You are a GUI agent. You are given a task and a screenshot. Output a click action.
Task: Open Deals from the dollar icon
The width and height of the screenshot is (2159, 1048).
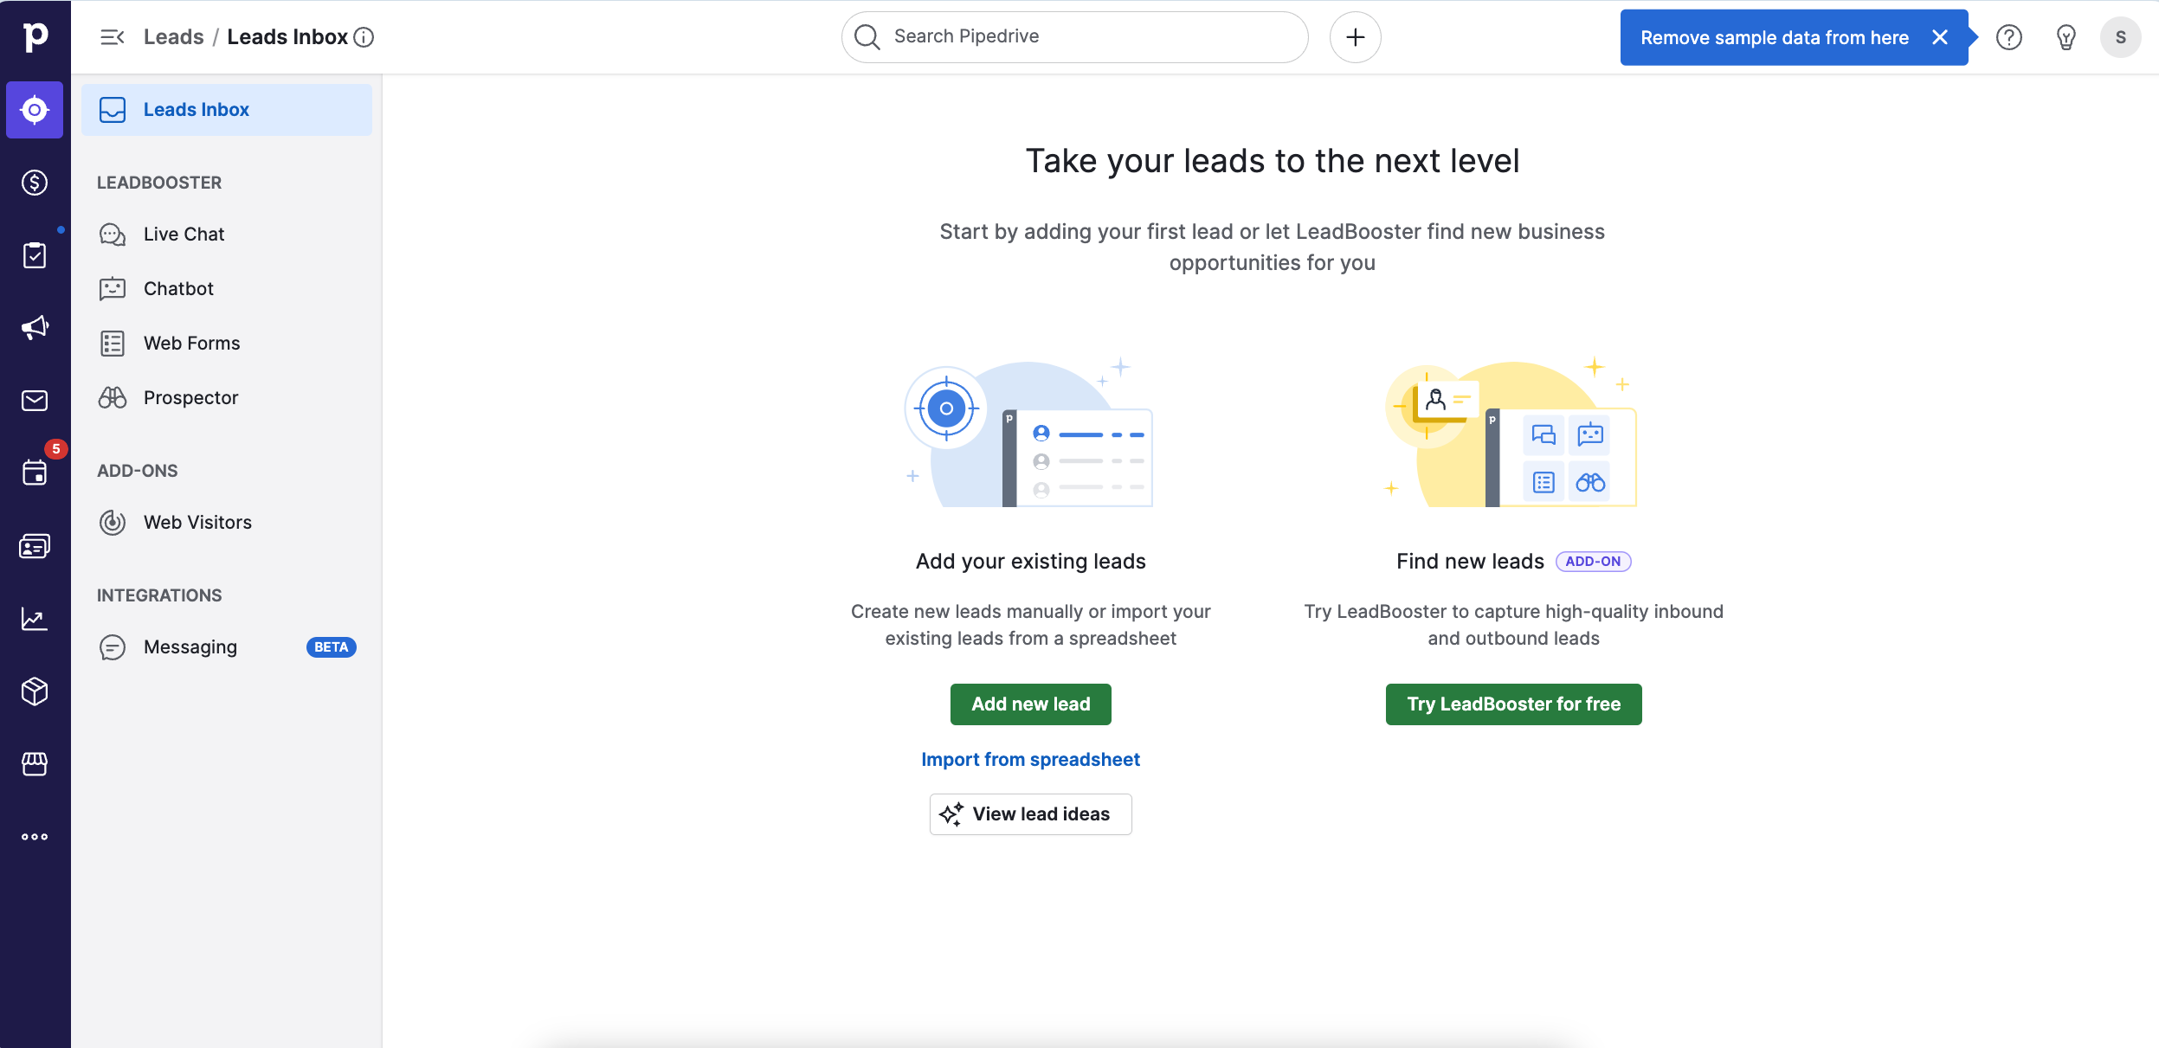pos(35,183)
